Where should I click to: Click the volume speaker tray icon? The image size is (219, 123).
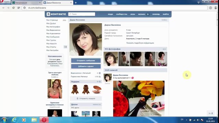tap(198, 120)
